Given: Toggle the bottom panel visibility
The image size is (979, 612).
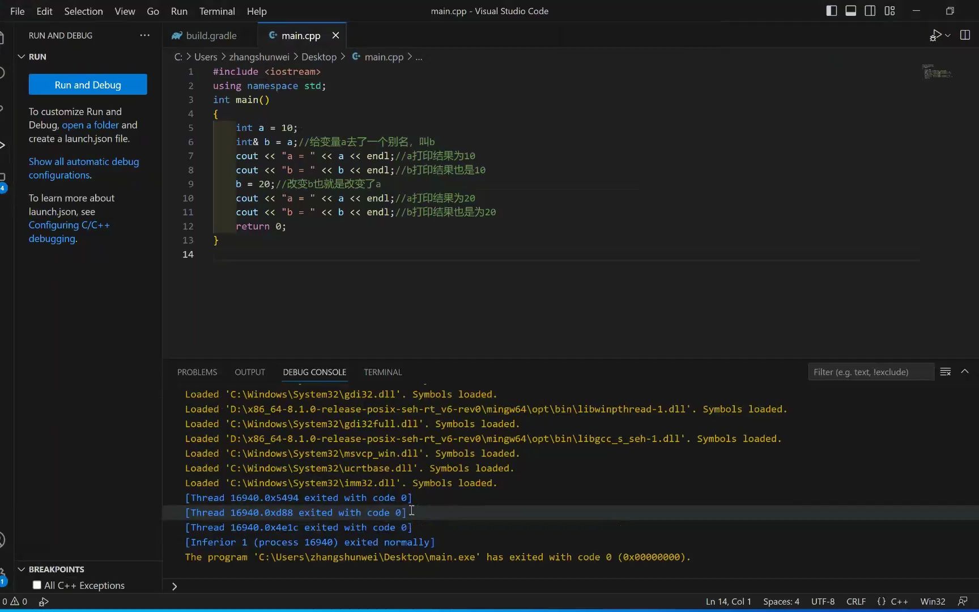Looking at the screenshot, I should (x=850, y=10).
